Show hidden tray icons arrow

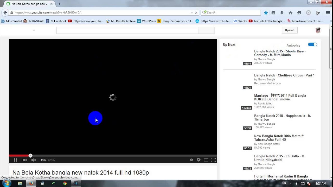coord(291,184)
